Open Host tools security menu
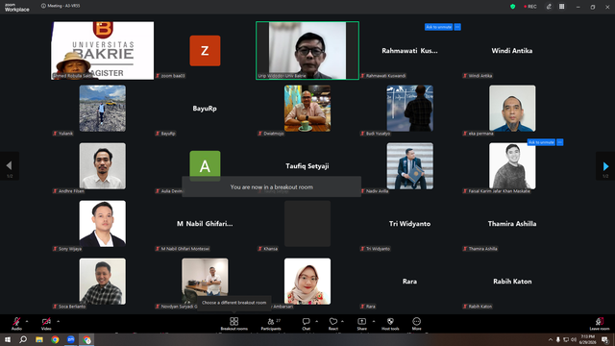This screenshot has width=615, height=346. (x=390, y=324)
